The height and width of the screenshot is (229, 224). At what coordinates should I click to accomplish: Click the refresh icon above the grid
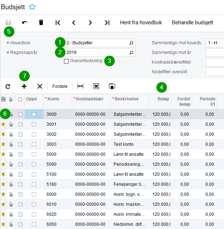(8, 86)
